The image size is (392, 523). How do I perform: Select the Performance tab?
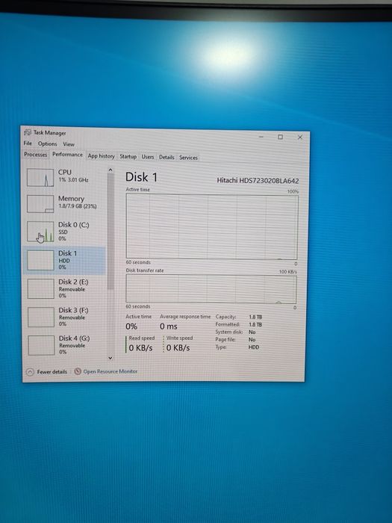click(67, 155)
